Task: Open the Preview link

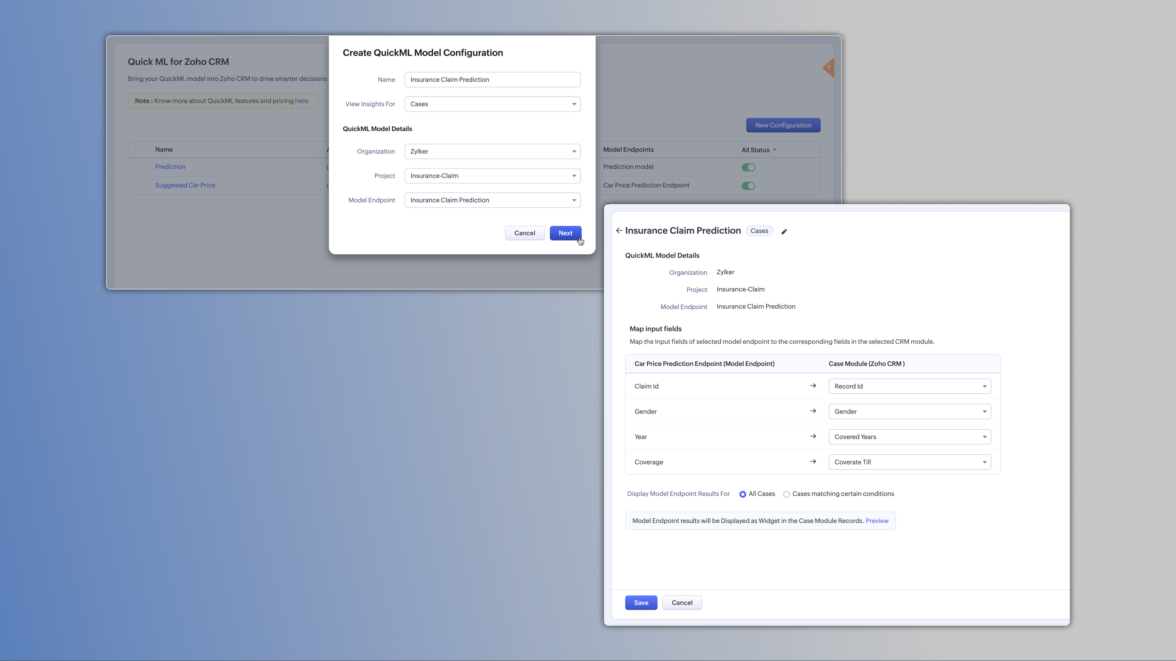Action: [876, 521]
